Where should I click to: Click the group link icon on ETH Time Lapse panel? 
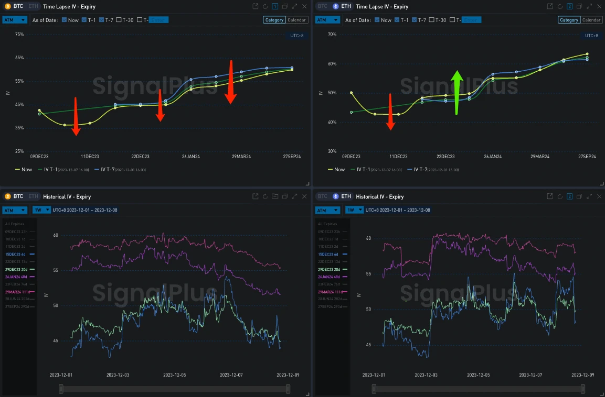569,6
